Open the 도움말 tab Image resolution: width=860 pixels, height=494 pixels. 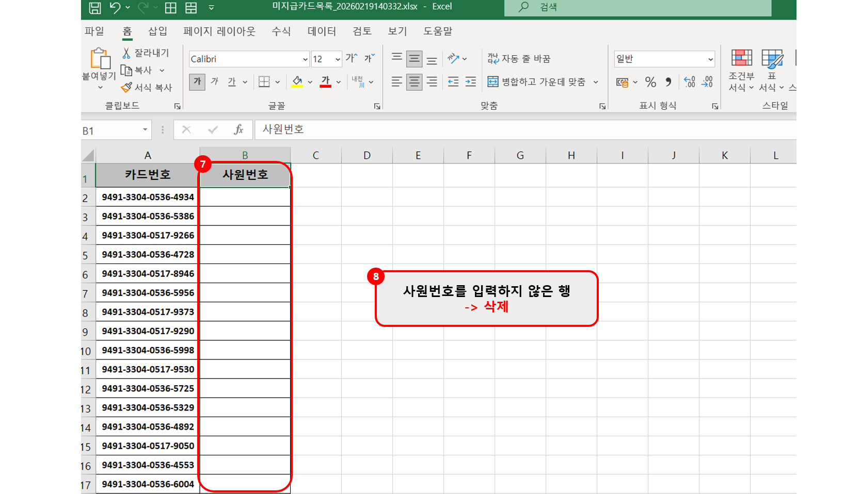coord(438,31)
